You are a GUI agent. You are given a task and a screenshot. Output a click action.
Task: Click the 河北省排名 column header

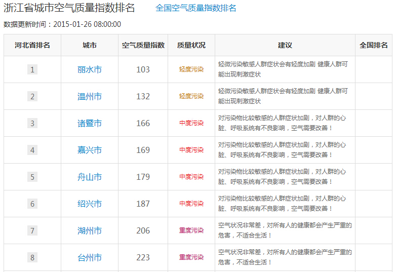pos(32,45)
